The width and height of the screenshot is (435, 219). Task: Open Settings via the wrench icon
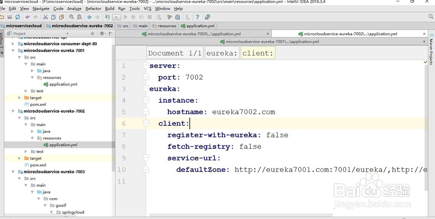click(x=170, y=17)
